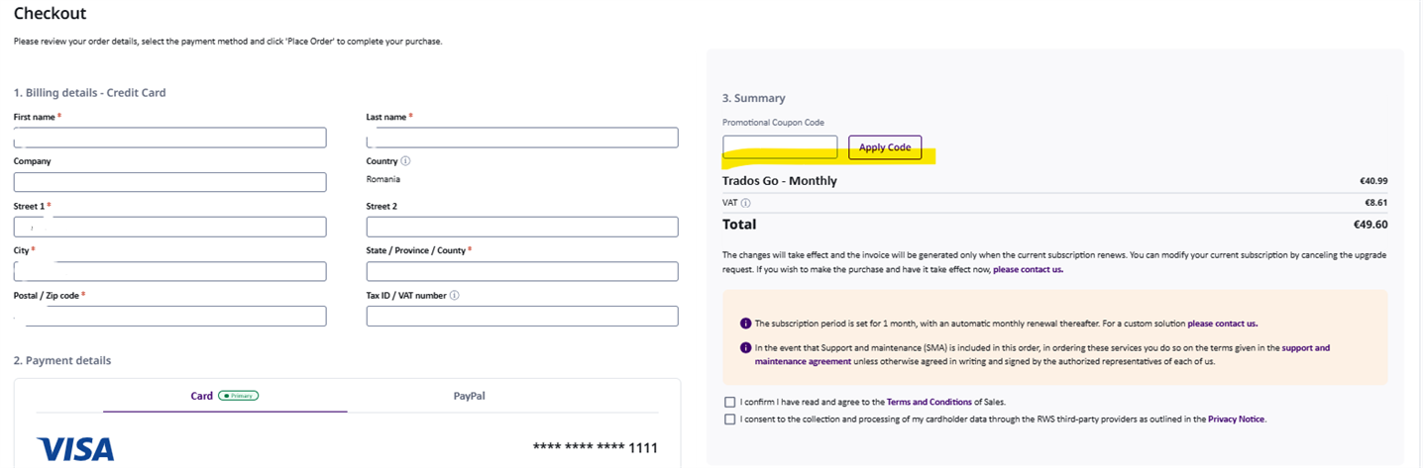Click the Tax ID / VAT number info icon
The width and height of the screenshot is (1423, 468).
(455, 295)
